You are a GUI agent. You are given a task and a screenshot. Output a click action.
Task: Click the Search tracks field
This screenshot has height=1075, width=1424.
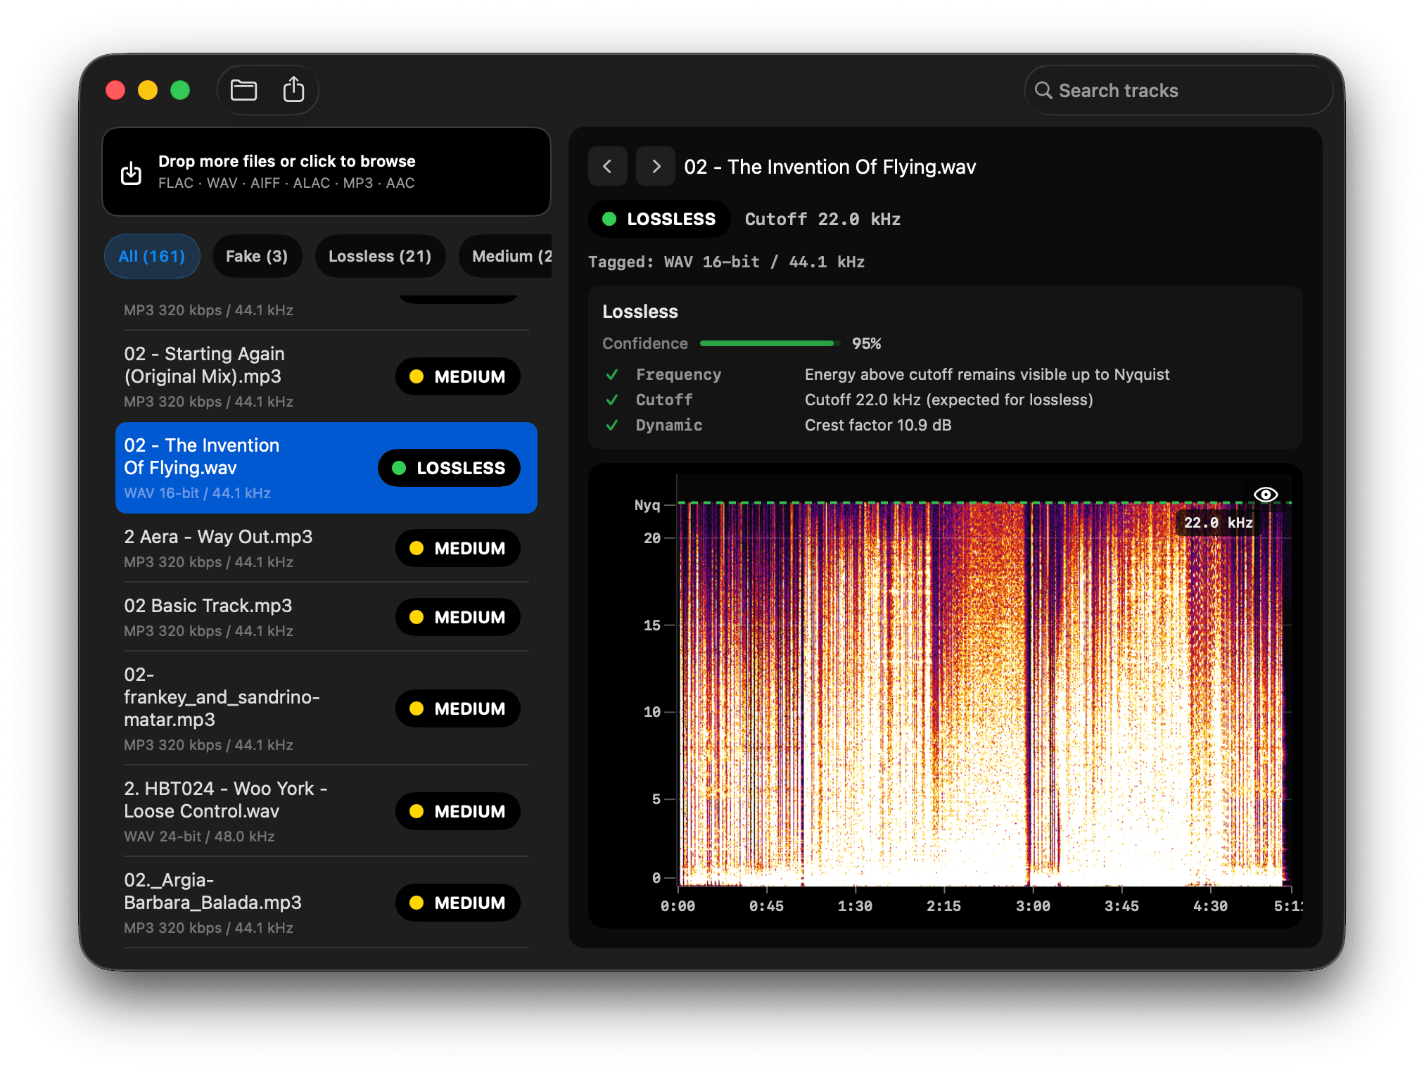coord(1178,91)
